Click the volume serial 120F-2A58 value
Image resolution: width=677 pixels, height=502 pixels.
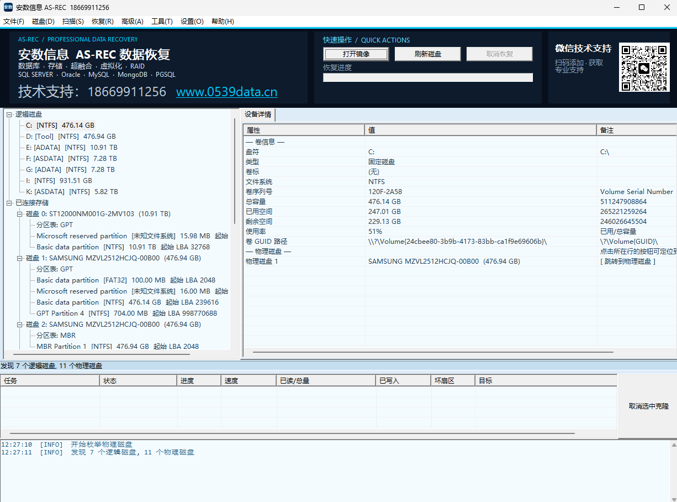point(385,192)
